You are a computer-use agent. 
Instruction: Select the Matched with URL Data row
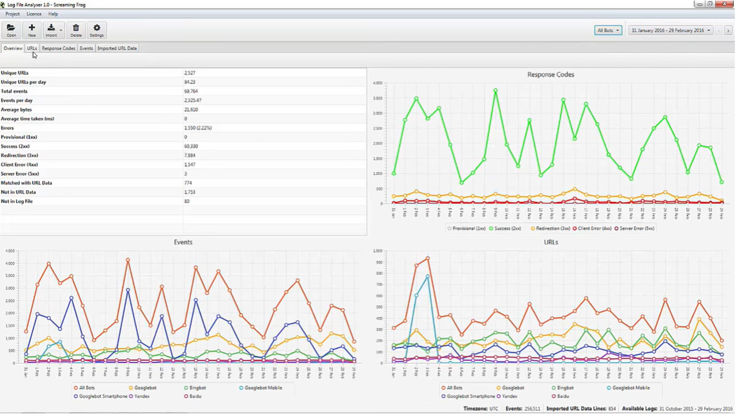click(x=183, y=183)
